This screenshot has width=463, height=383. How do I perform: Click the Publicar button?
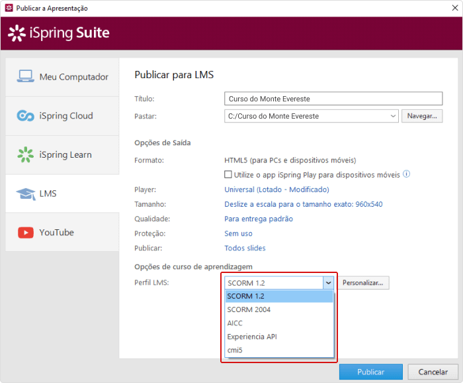[x=371, y=372]
